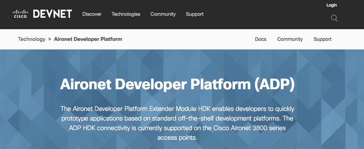Open Community in the sub-navigation bar
This screenshot has height=149, width=364.
290,39
